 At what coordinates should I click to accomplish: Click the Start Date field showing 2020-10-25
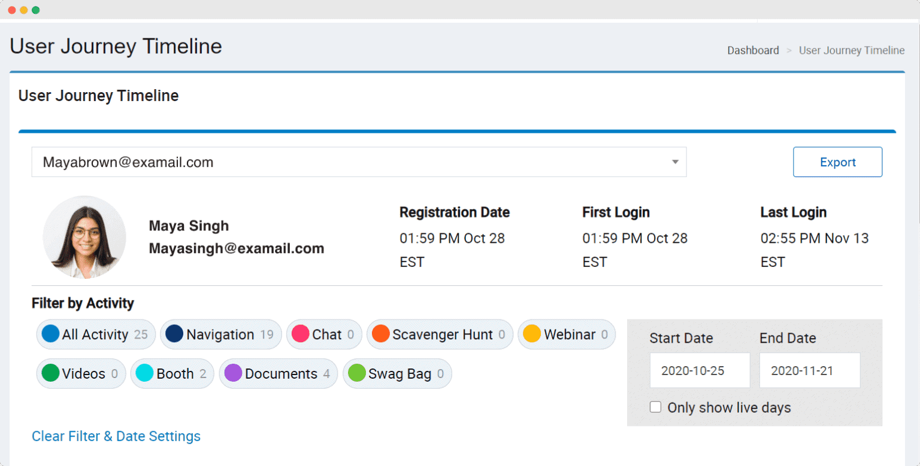(700, 370)
